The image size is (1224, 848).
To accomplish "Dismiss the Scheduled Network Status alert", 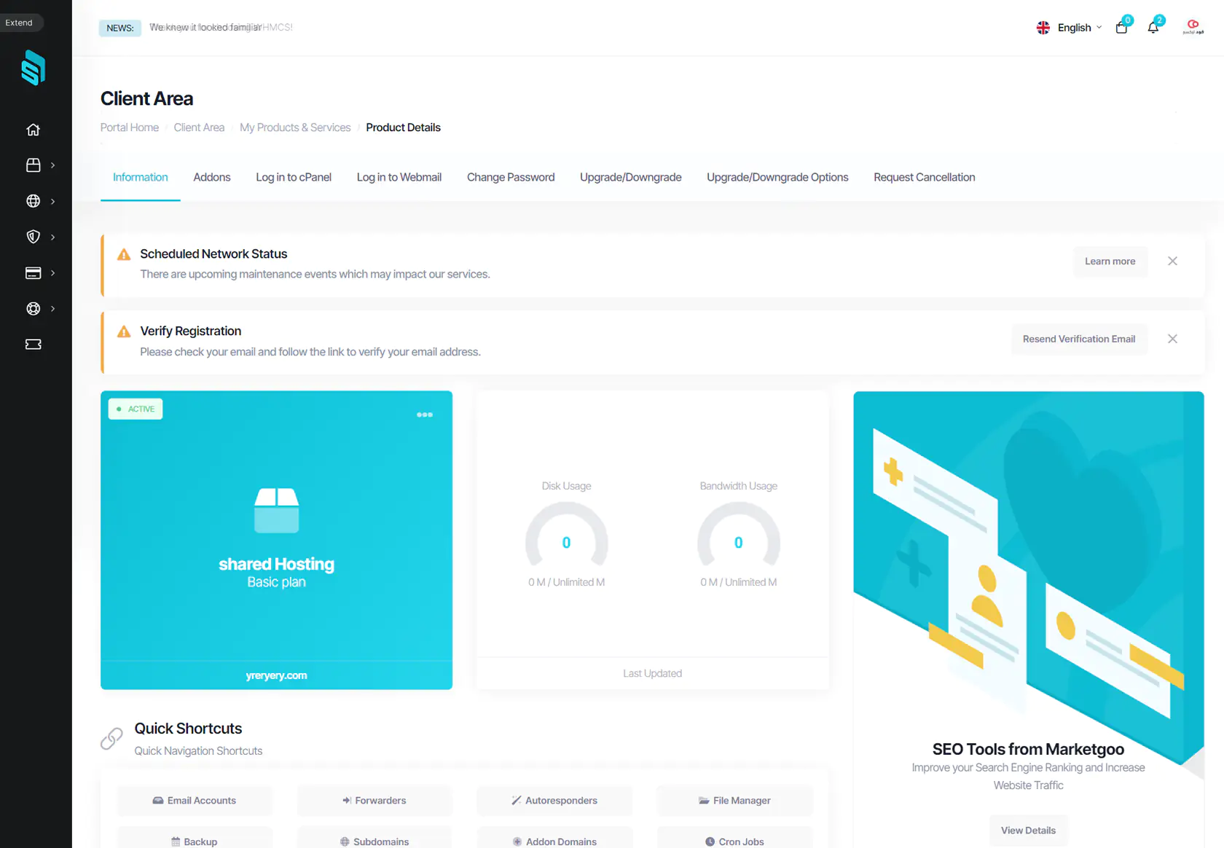I will (1172, 261).
